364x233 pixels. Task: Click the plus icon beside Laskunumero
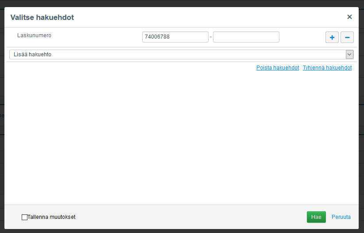(x=332, y=37)
